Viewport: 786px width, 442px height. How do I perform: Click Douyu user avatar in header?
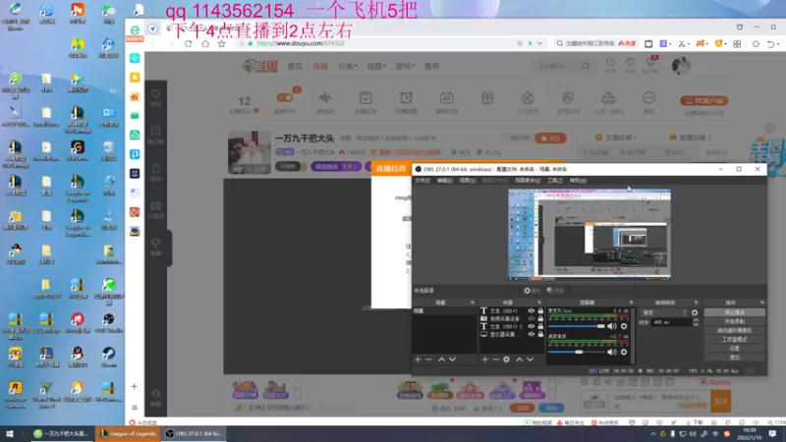(x=681, y=66)
